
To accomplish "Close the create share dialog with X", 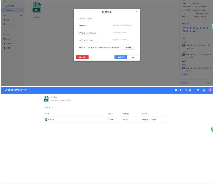I will [x=136, y=11].
